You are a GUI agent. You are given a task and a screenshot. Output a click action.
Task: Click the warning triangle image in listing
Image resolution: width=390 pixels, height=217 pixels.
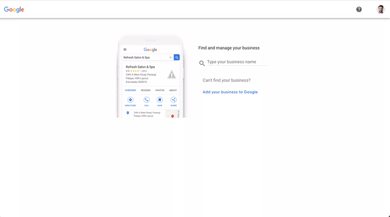[172, 75]
